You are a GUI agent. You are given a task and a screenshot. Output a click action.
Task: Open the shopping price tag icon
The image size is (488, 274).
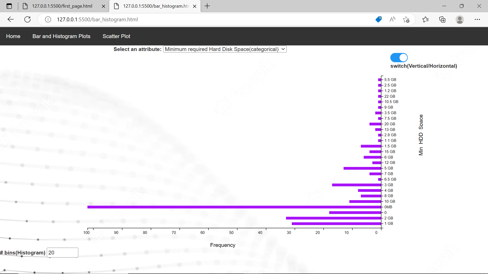point(378,20)
